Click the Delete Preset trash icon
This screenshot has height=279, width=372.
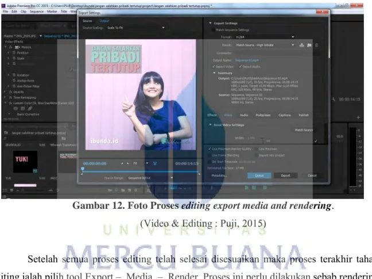pyautogui.click(x=316, y=45)
